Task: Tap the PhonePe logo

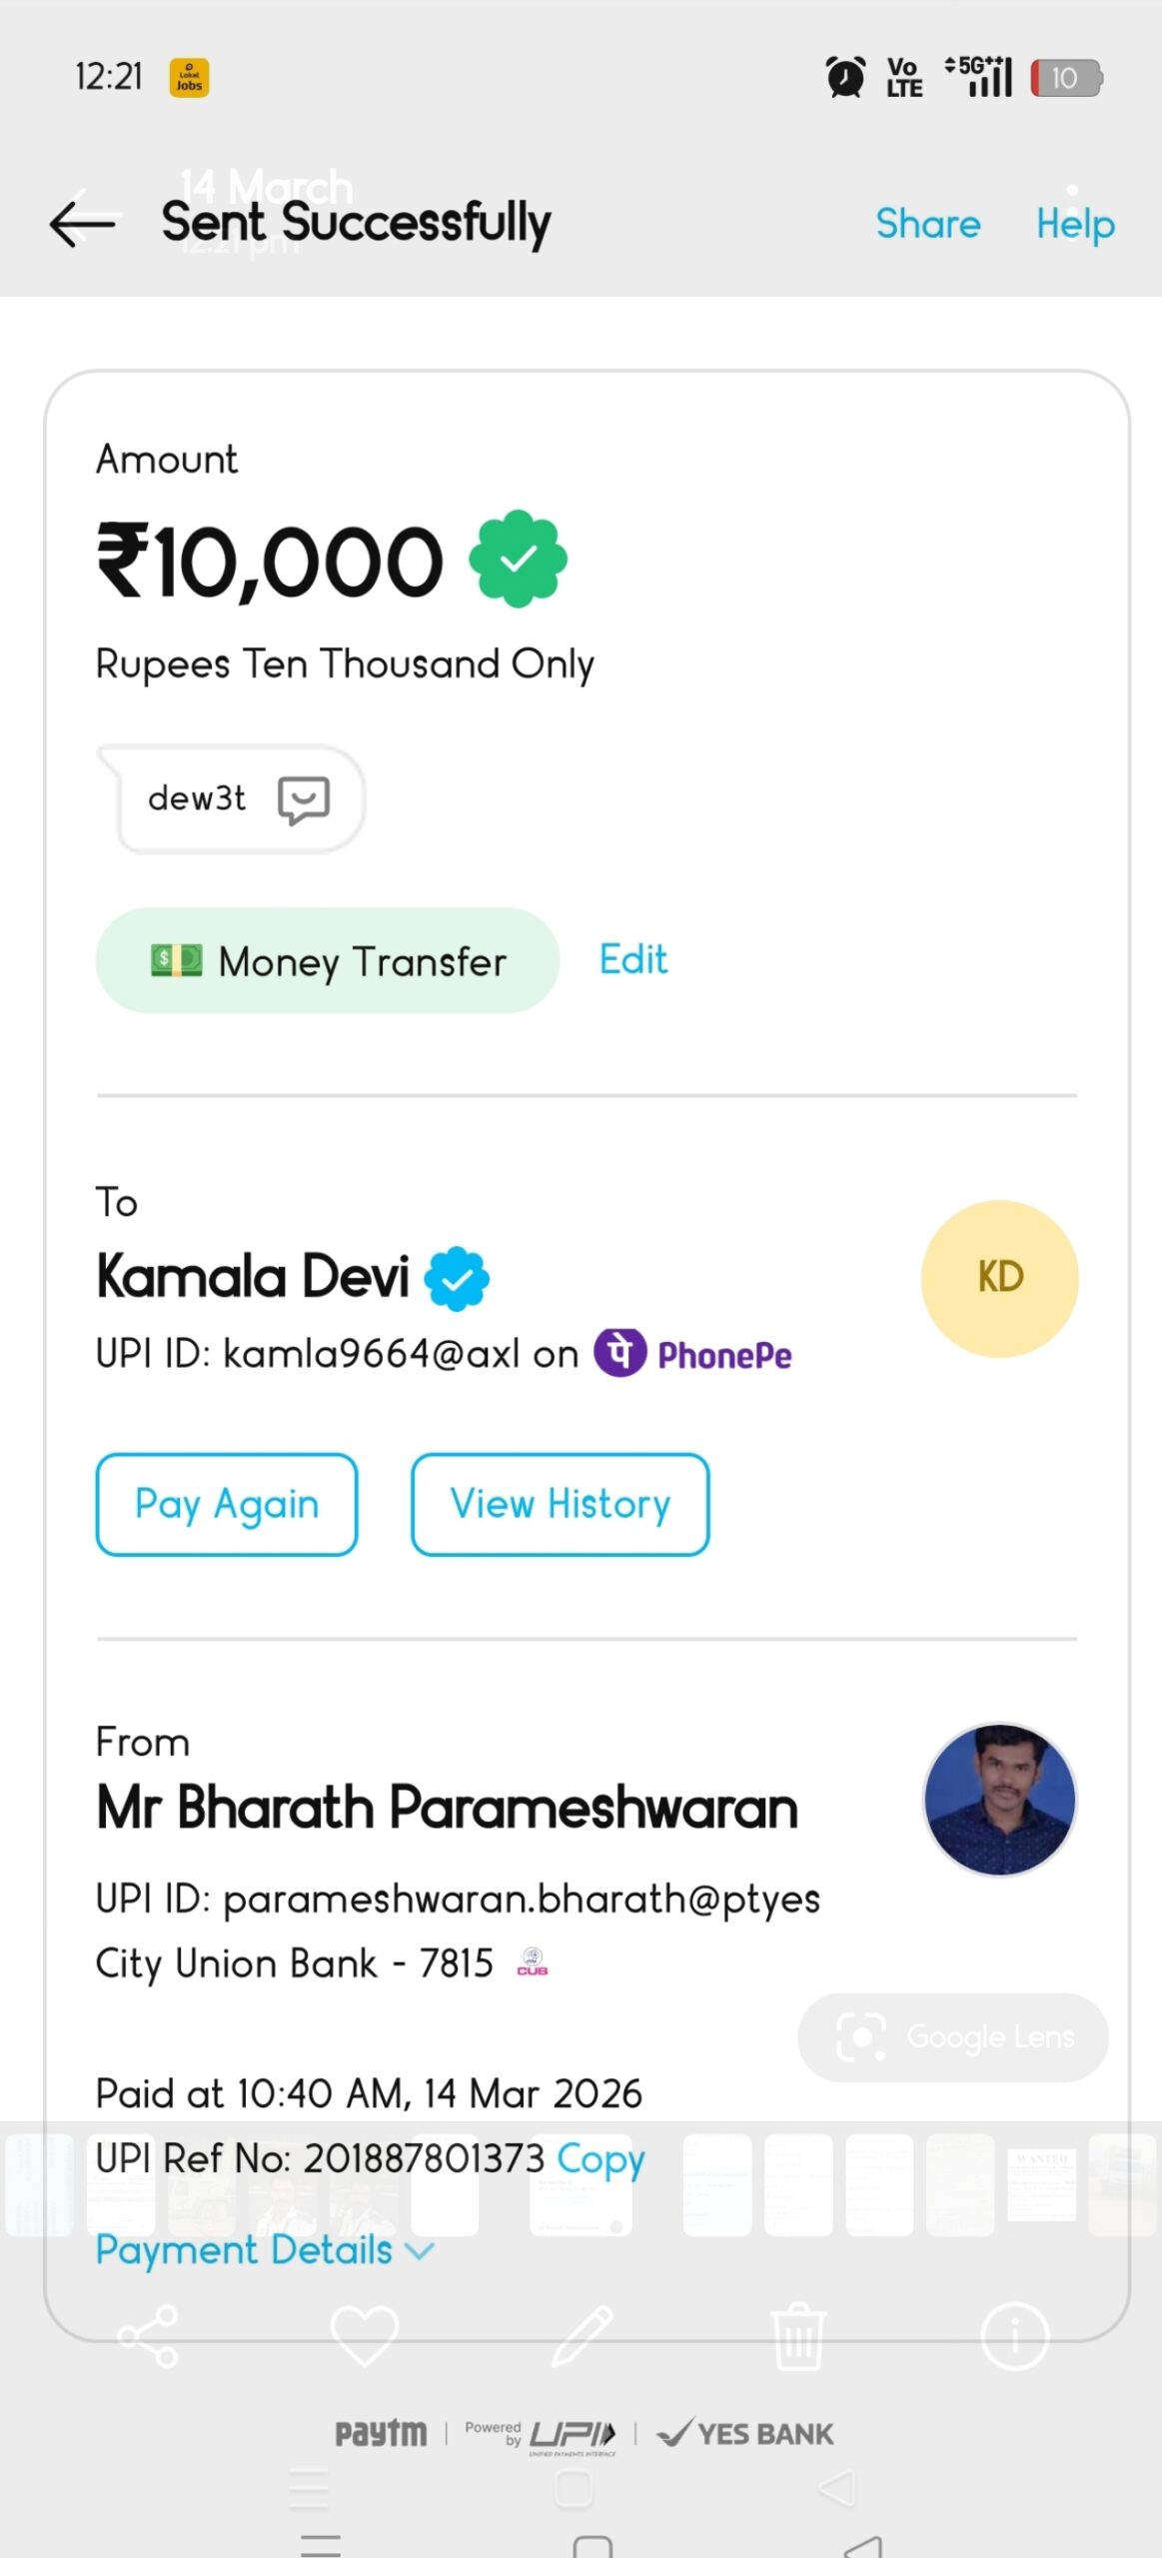Action: [x=693, y=1354]
